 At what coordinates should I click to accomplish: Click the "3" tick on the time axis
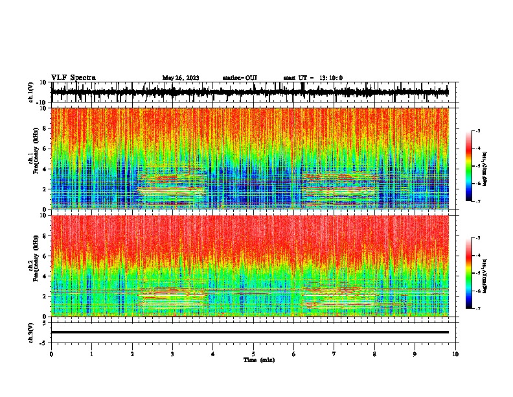click(x=172, y=354)
